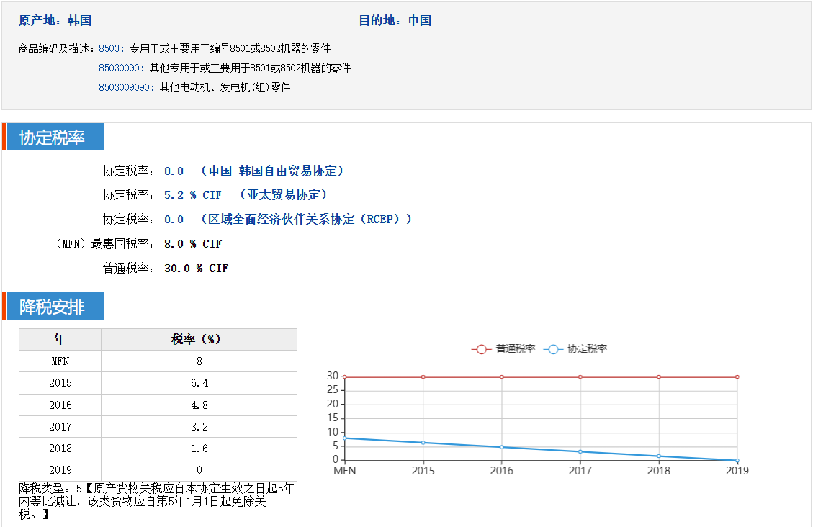Open the 8503 commodity code link
813x527 pixels.
pyautogui.click(x=110, y=48)
